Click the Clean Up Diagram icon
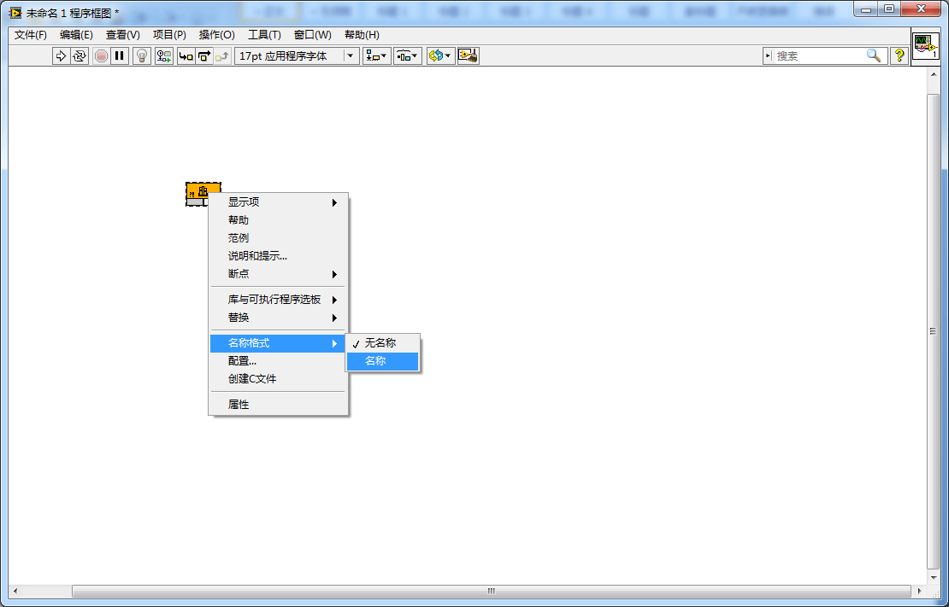The height and width of the screenshot is (607, 949). click(x=469, y=56)
